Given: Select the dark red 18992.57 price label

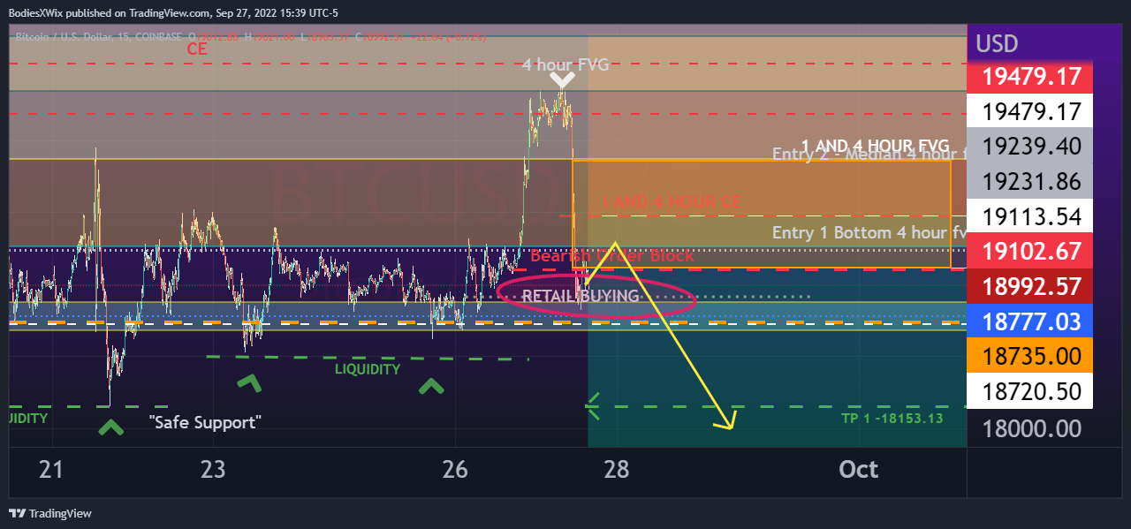Looking at the screenshot, I should point(1030,286).
